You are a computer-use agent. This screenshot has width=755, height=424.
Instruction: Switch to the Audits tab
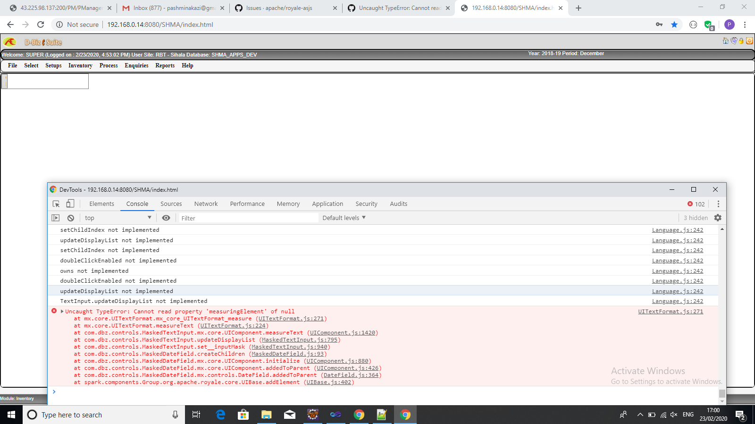click(x=398, y=204)
